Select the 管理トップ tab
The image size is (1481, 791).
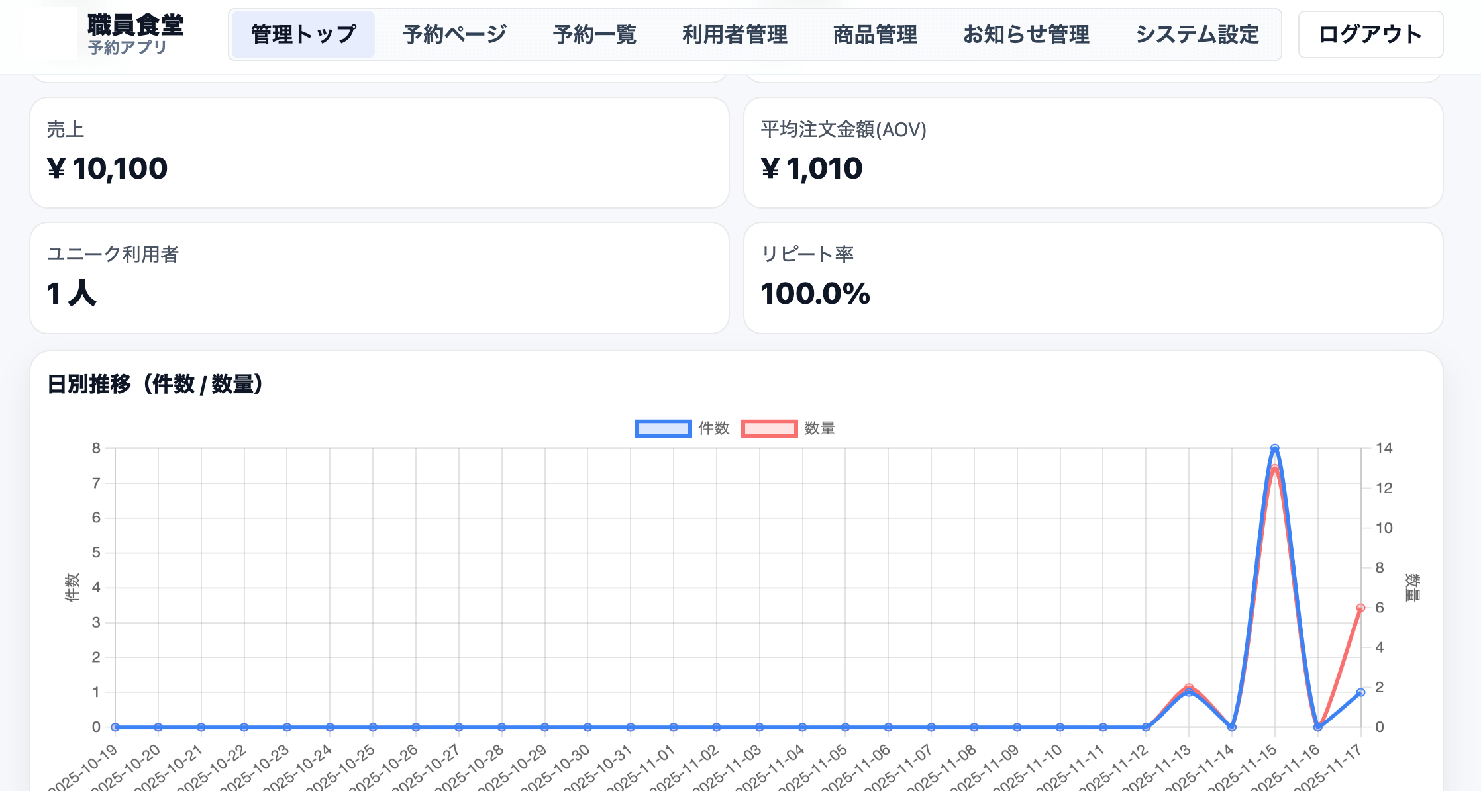302,34
